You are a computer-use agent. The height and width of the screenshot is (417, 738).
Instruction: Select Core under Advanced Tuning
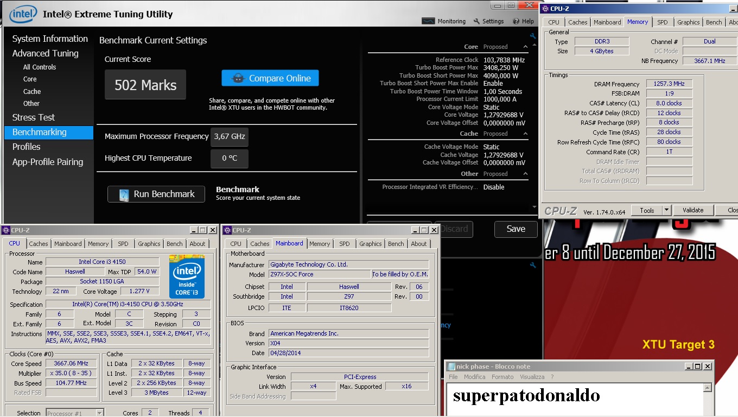click(x=30, y=79)
